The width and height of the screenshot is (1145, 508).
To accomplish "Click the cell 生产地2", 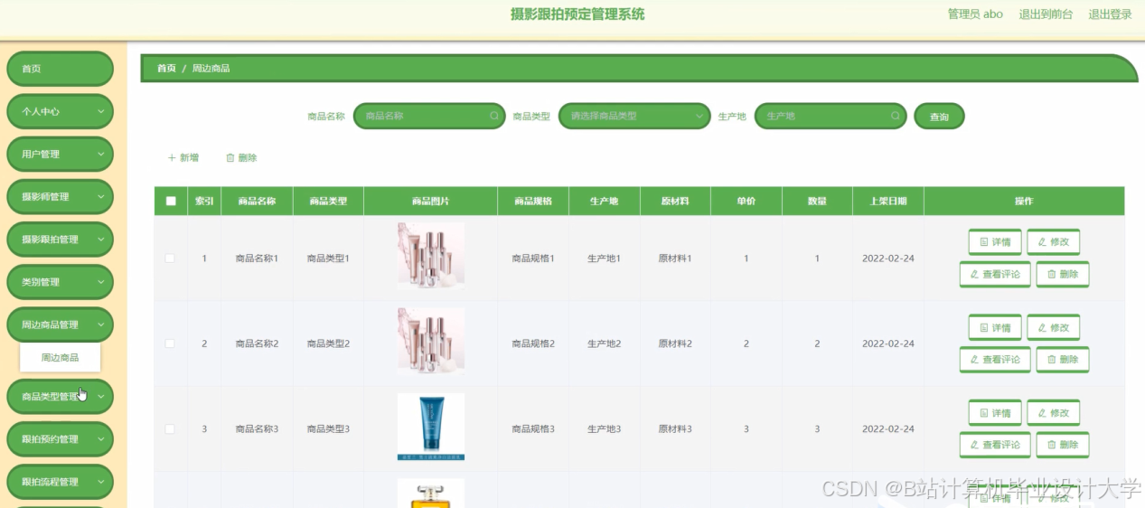I will pyautogui.click(x=605, y=343).
